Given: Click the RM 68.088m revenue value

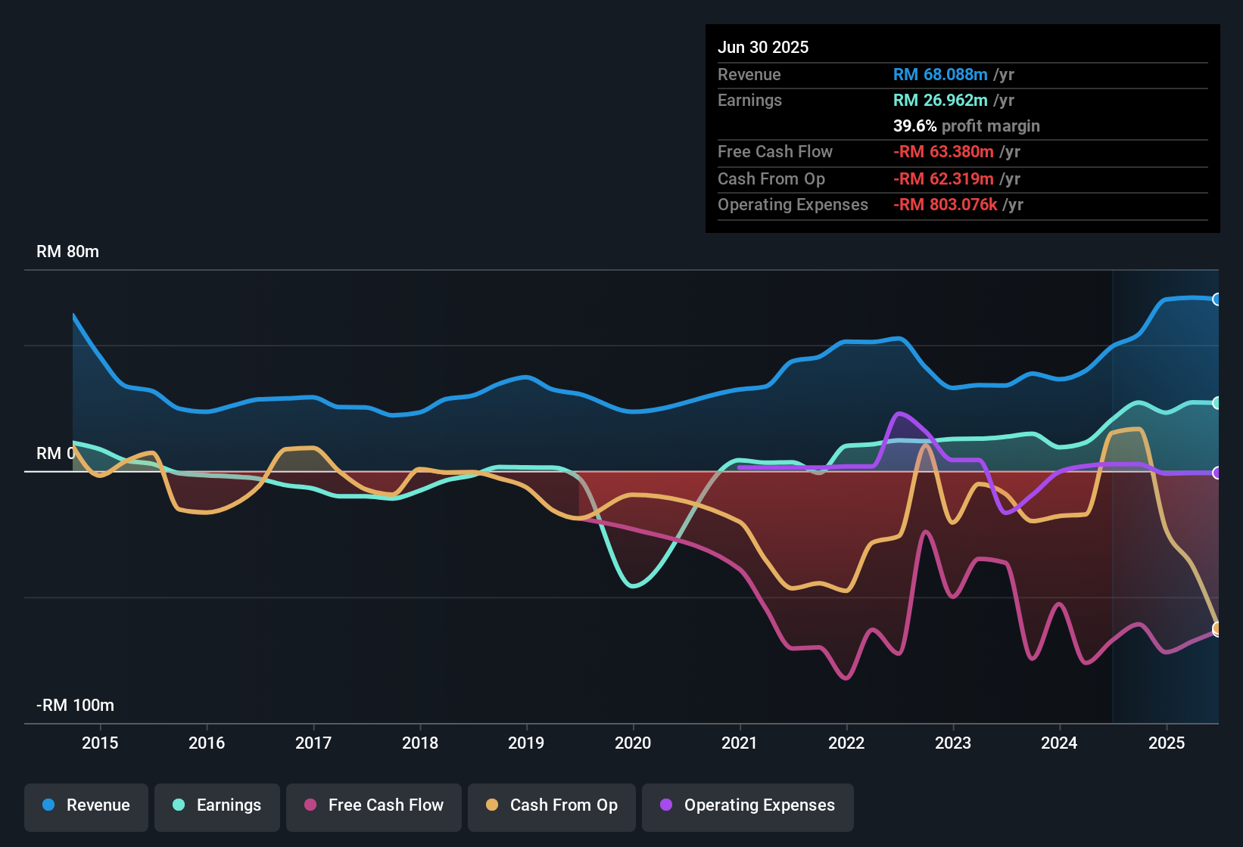Looking at the screenshot, I should click(940, 75).
